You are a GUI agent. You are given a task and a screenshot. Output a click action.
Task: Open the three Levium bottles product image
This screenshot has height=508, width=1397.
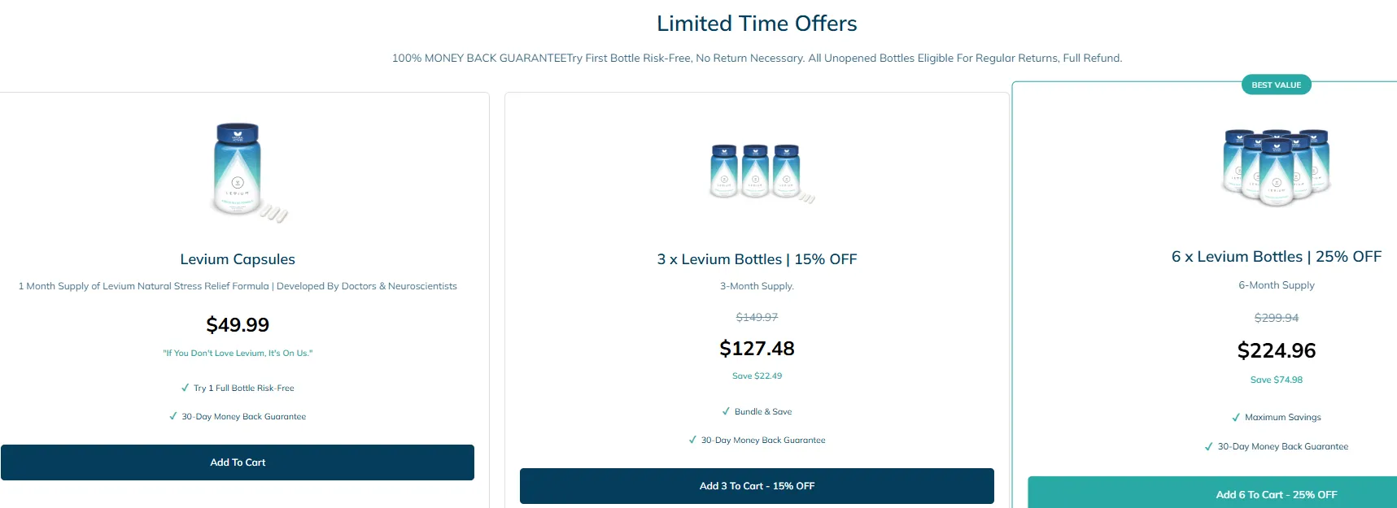coord(757,173)
